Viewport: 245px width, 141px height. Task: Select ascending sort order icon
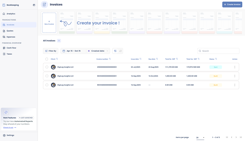tap(115, 51)
